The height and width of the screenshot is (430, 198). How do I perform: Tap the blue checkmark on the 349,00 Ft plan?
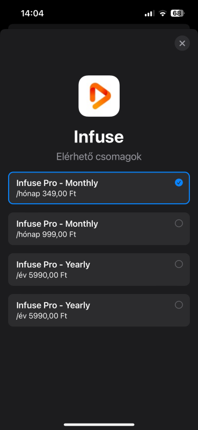click(179, 183)
